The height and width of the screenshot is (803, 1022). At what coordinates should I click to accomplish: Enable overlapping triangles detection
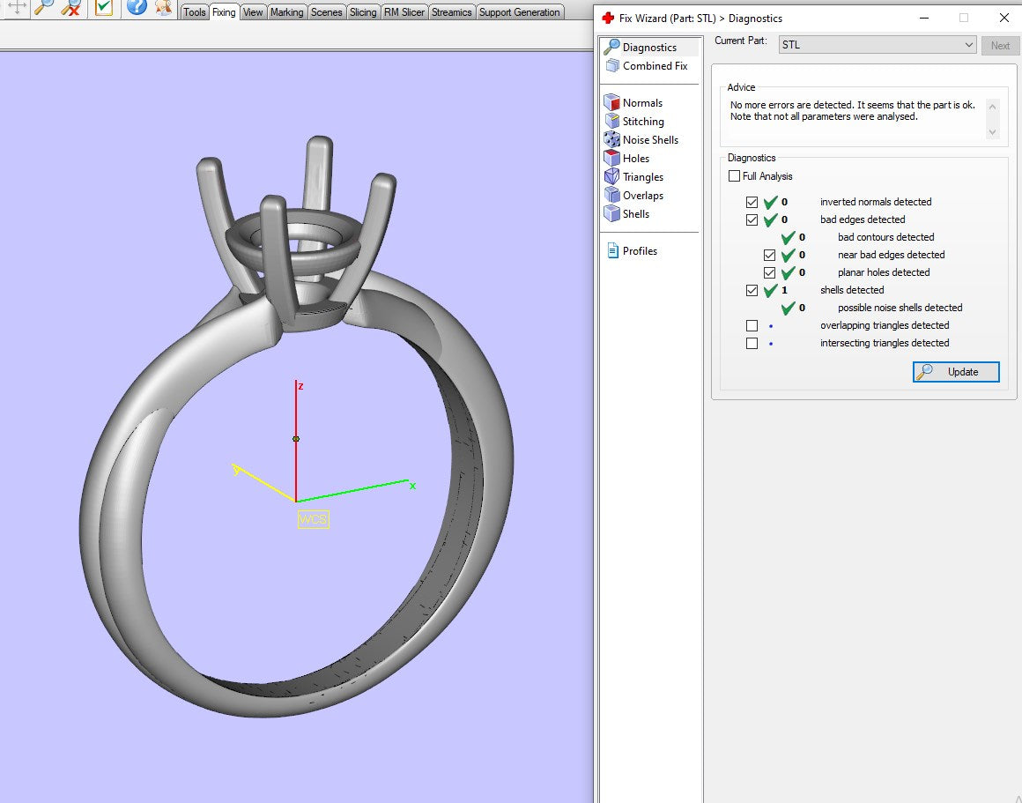(752, 325)
